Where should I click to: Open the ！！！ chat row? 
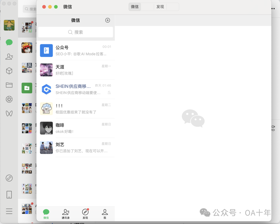(75, 109)
